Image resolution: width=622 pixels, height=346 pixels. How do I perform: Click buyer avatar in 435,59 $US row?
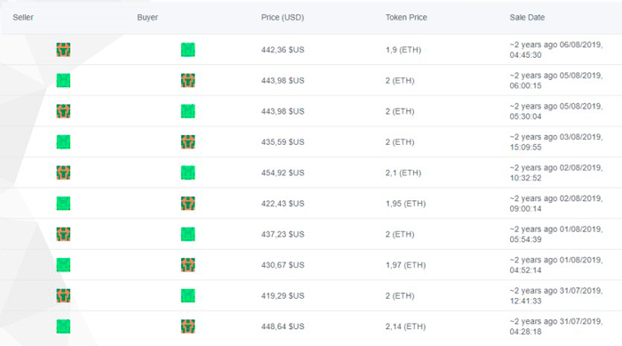click(188, 141)
